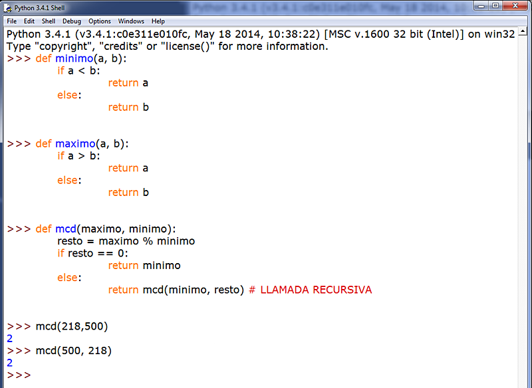Click the IDLE icon in the title bar

7,7
